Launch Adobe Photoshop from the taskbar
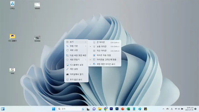Viewport: 199px width, 112px height. [117, 109]
